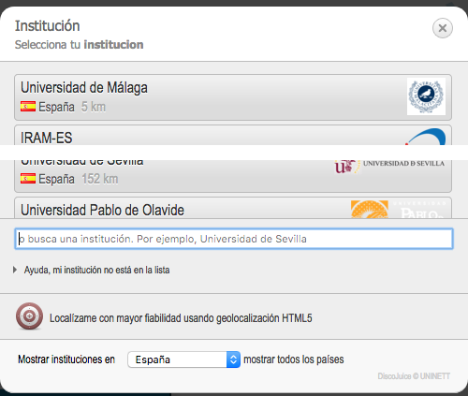The height and width of the screenshot is (396, 468).
Task: Click 'mostrar todos los países' link
Action: (294, 359)
